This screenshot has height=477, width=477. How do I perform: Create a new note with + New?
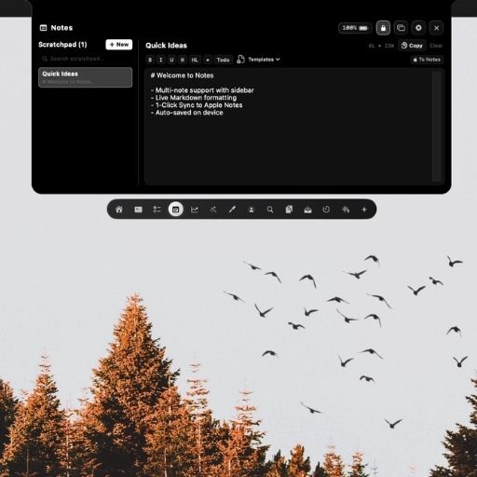coord(119,45)
